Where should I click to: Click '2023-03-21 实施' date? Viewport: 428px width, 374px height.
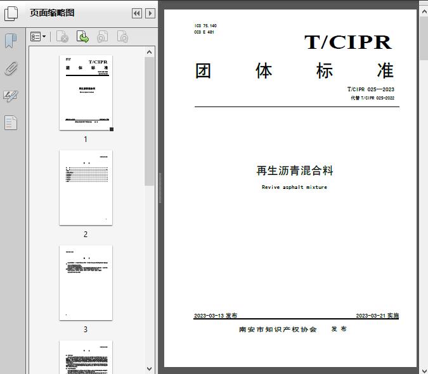[x=377, y=315]
